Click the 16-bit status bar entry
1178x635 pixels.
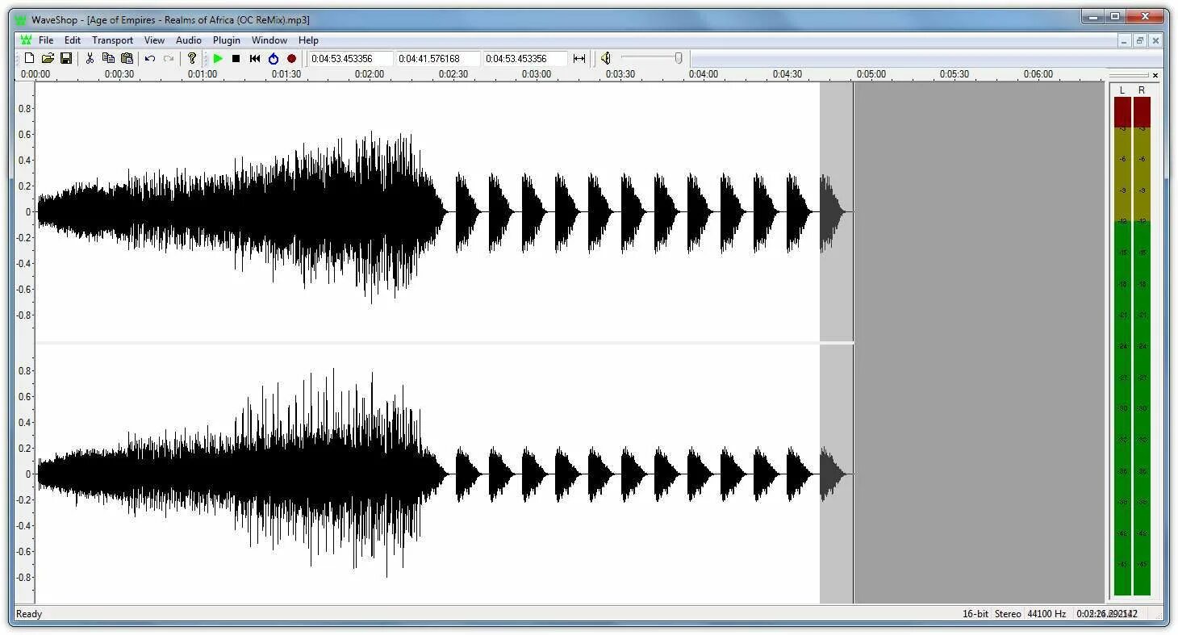tap(975, 614)
